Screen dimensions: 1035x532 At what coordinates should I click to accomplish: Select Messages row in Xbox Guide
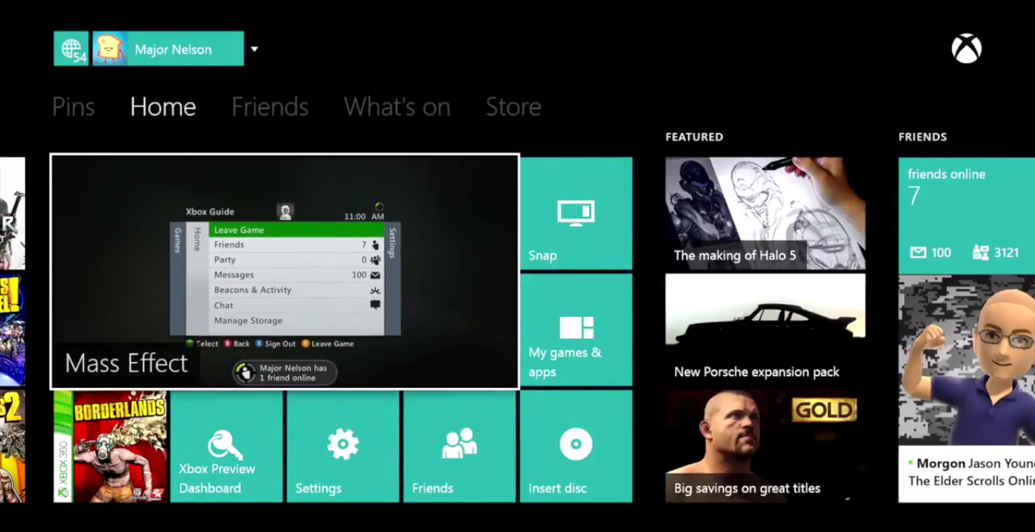coord(297,275)
